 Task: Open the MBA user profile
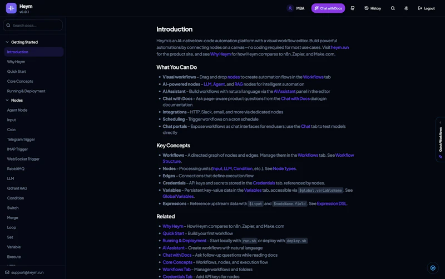[x=296, y=8]
